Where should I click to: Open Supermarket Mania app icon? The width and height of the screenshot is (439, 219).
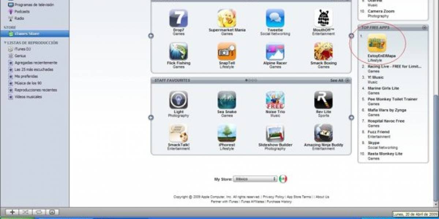tap(227, 18)
